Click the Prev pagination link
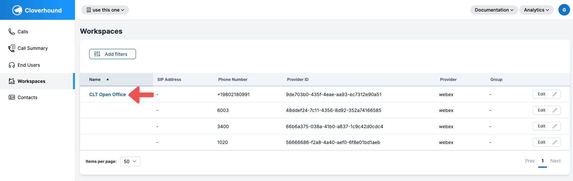Viewport: 573px width, 181px height. (530, 161)
